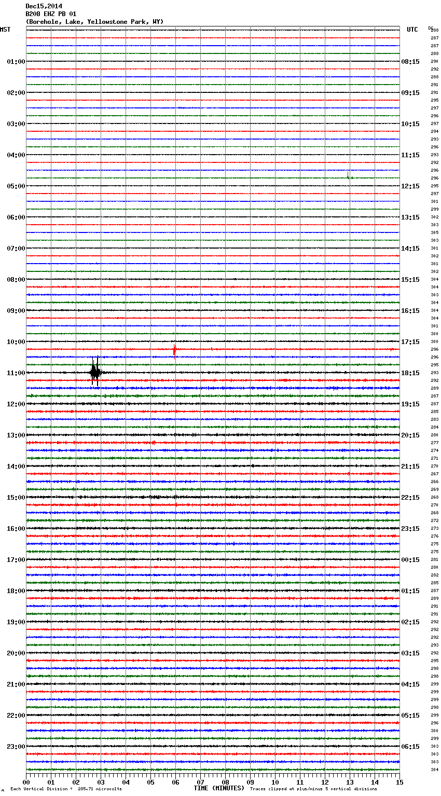The height and width of the screenshot is (796, 441).
Task: Select the 03:00 MST row label
Action: click(x=16, y=124)
